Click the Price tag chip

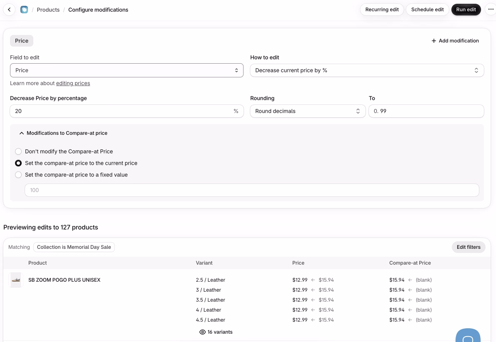(x=22, y=41)
